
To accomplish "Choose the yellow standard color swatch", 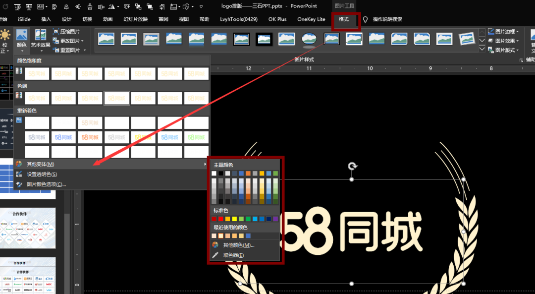I will 234,219.
